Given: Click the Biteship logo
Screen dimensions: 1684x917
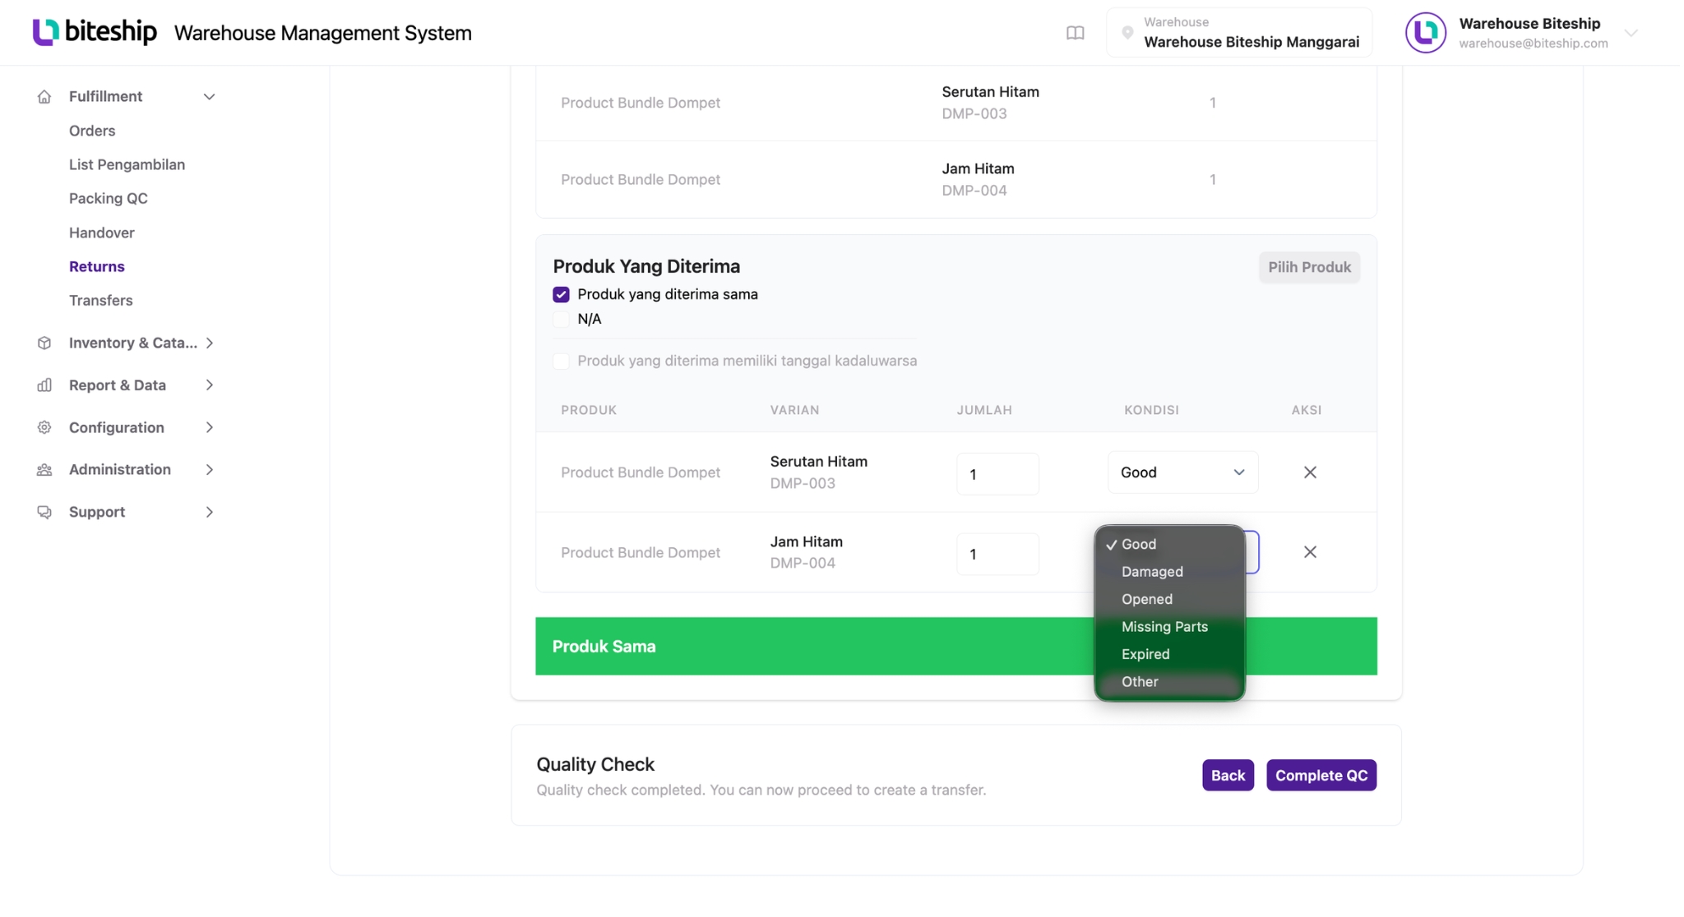Looking at the screenshot, I should click(x=95, y=32).
